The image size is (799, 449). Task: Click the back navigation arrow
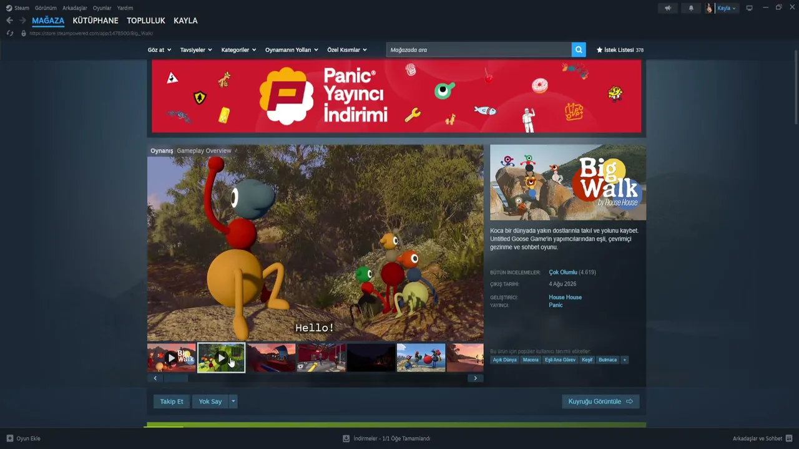tap(9, 21)
